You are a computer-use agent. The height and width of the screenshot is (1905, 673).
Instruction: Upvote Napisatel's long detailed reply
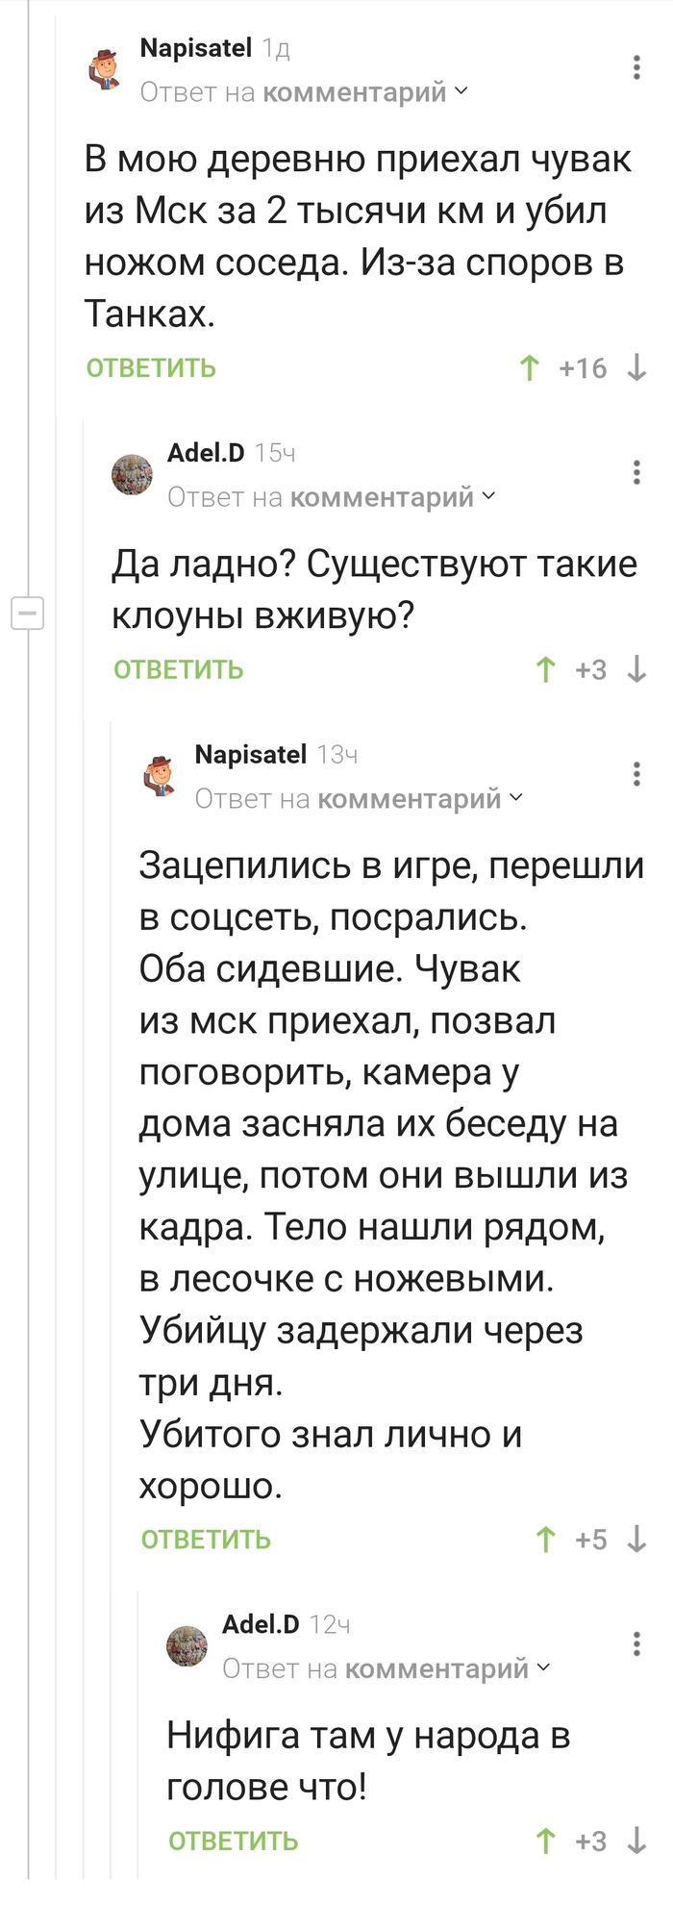[x=545, y=1540]
